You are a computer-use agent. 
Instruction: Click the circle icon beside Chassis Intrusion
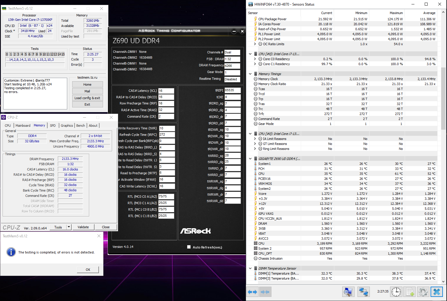(x=256, y=258)
